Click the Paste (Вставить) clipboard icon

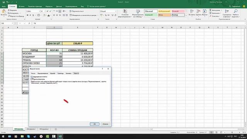(x=4, y=12)
